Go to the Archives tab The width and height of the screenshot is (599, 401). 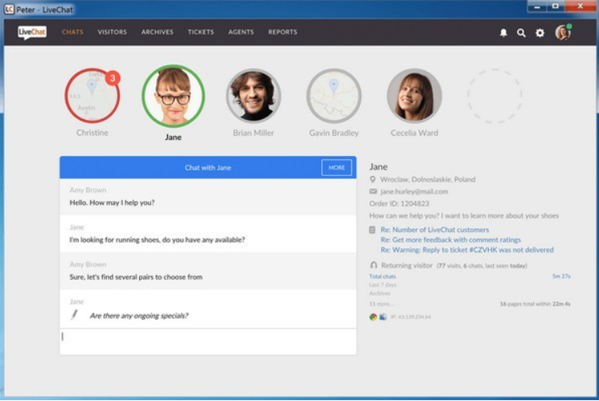(x=157, y=32)
